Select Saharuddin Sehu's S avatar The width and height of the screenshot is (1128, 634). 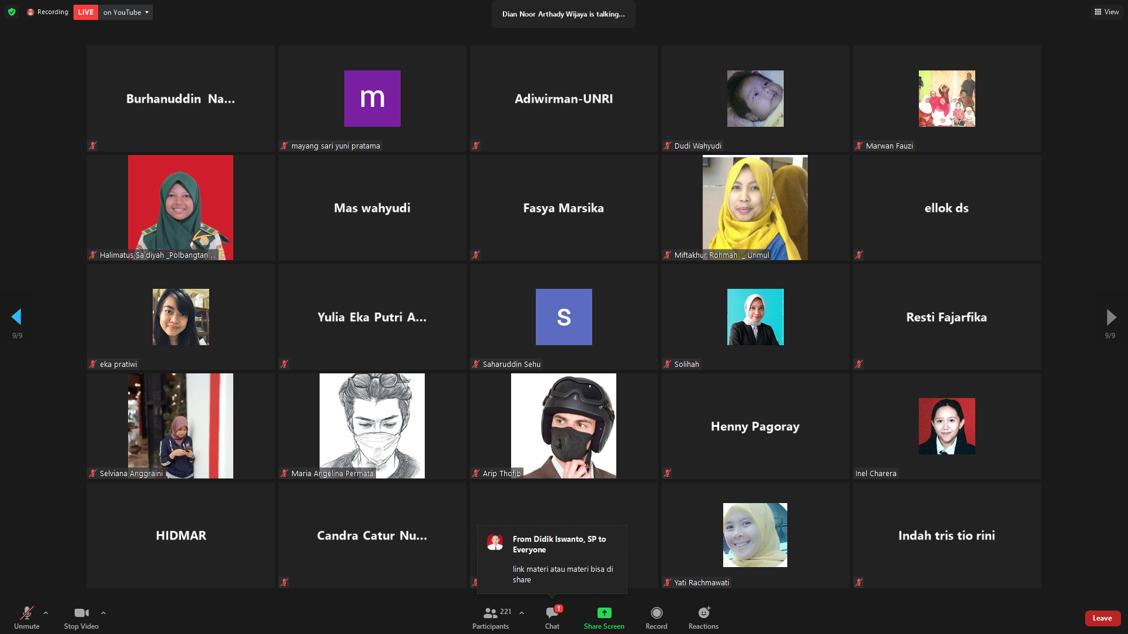564,317
